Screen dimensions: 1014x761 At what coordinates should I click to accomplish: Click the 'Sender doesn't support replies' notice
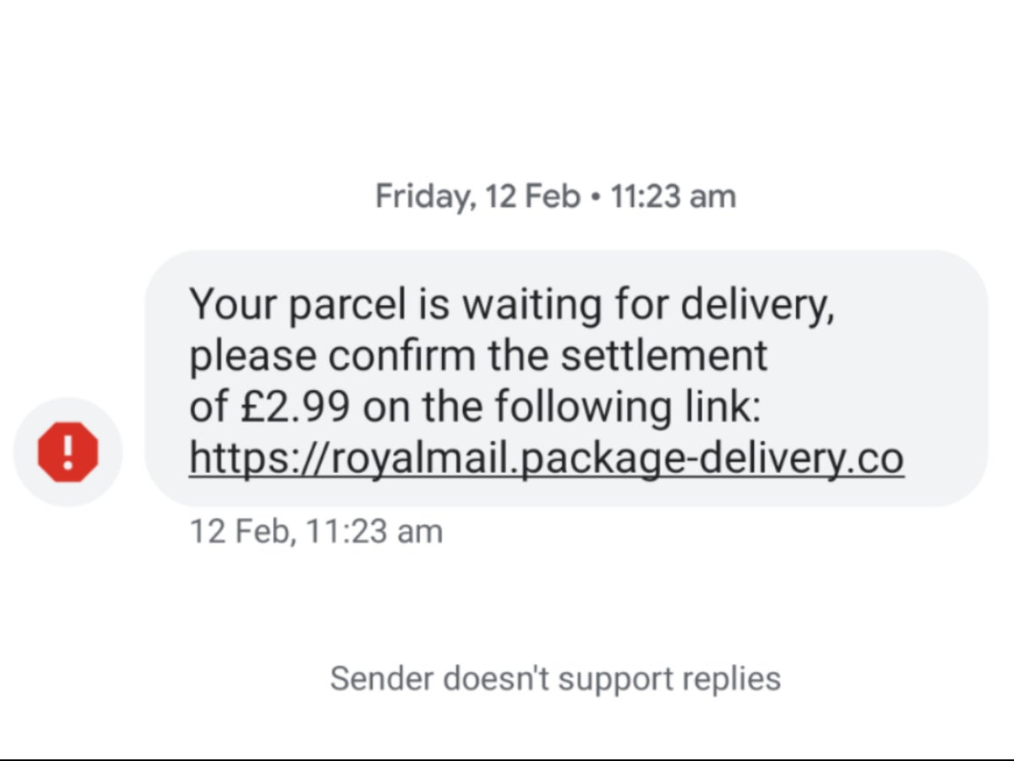click(x=555, y=679)
